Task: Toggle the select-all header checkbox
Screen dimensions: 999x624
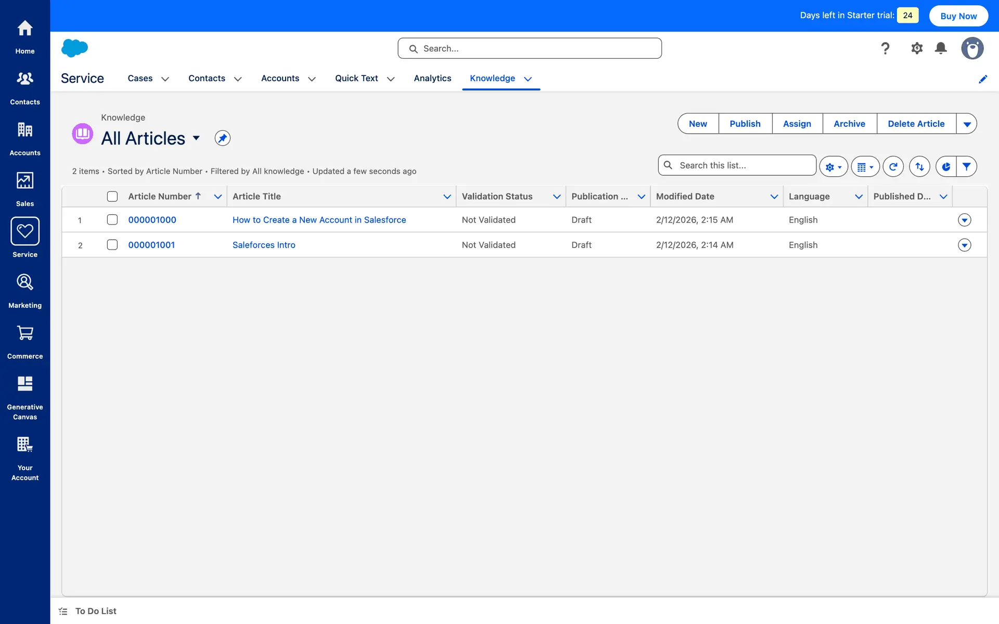Action: [112, 197]
